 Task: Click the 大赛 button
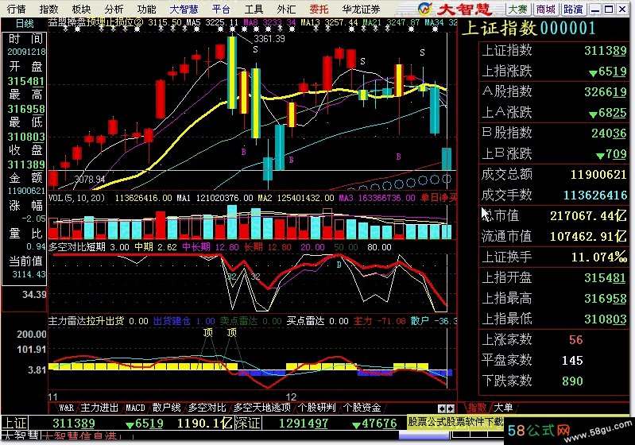click(518, 9)
